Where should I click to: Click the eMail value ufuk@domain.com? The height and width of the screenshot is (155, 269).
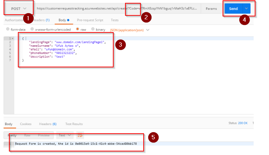tap(59, 50)
